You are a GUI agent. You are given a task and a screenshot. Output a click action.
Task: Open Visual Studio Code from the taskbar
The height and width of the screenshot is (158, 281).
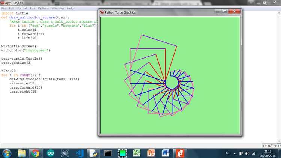tap(80, 153)
